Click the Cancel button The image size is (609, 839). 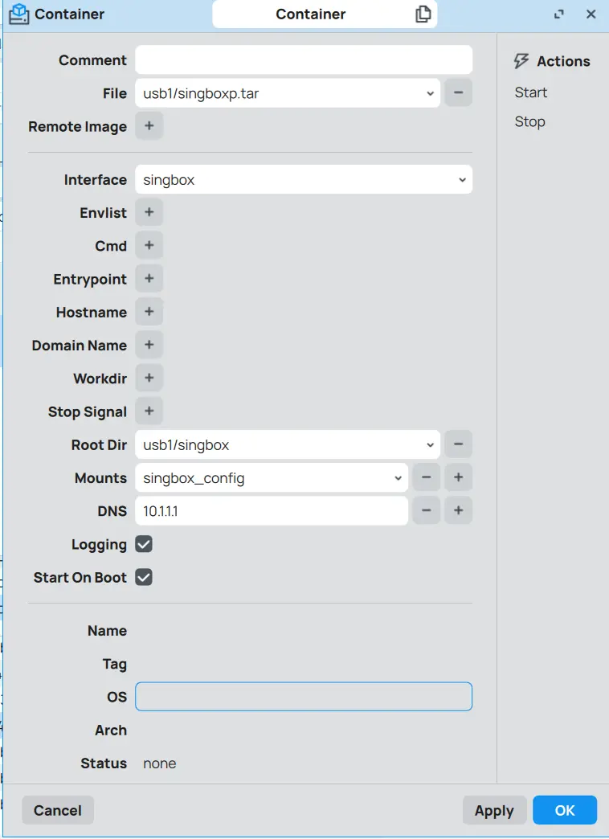[58, 811]
